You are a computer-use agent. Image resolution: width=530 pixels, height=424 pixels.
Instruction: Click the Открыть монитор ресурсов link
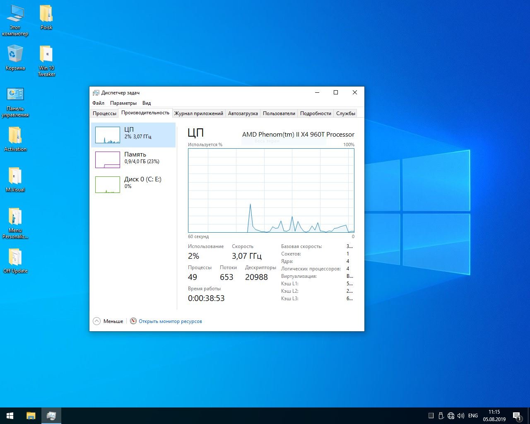(x=170, y=321)
